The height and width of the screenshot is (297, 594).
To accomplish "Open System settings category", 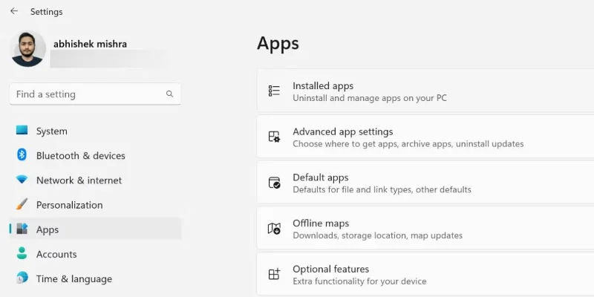I will [x=95, y=131].
